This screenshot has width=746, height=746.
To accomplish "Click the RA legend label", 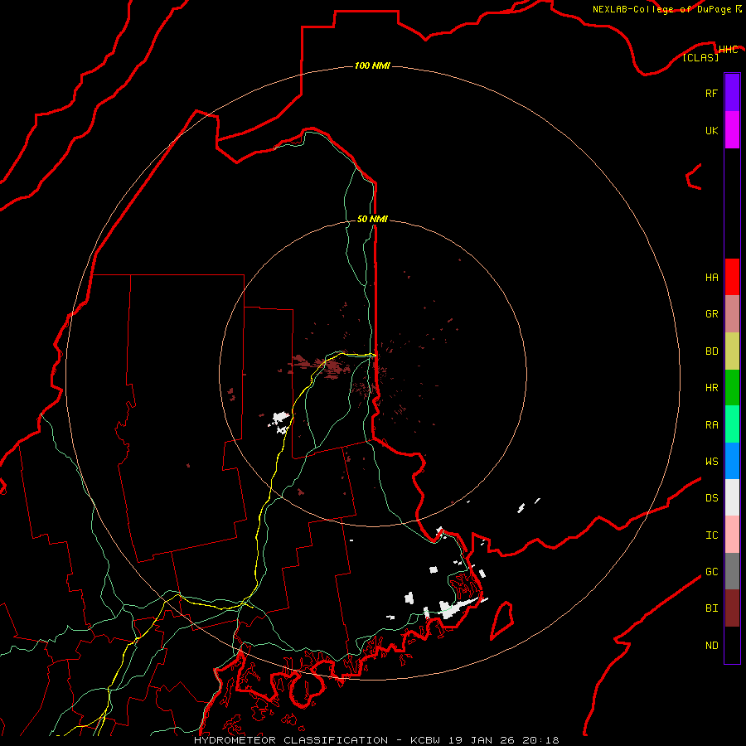I will (711, 425).
